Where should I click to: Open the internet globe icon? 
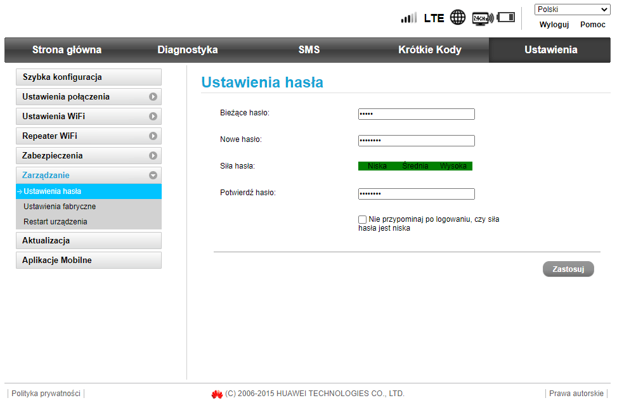click(457, 17)
